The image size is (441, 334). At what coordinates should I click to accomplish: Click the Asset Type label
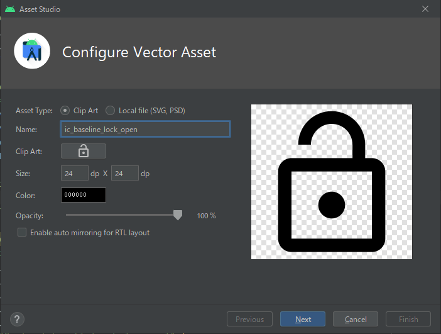click(x=34, y=111)
